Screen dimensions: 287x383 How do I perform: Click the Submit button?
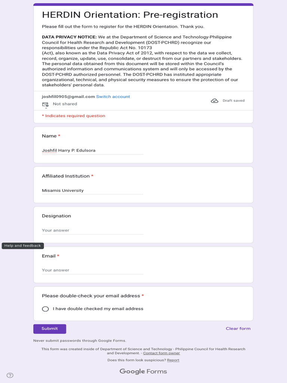(50, 329)
